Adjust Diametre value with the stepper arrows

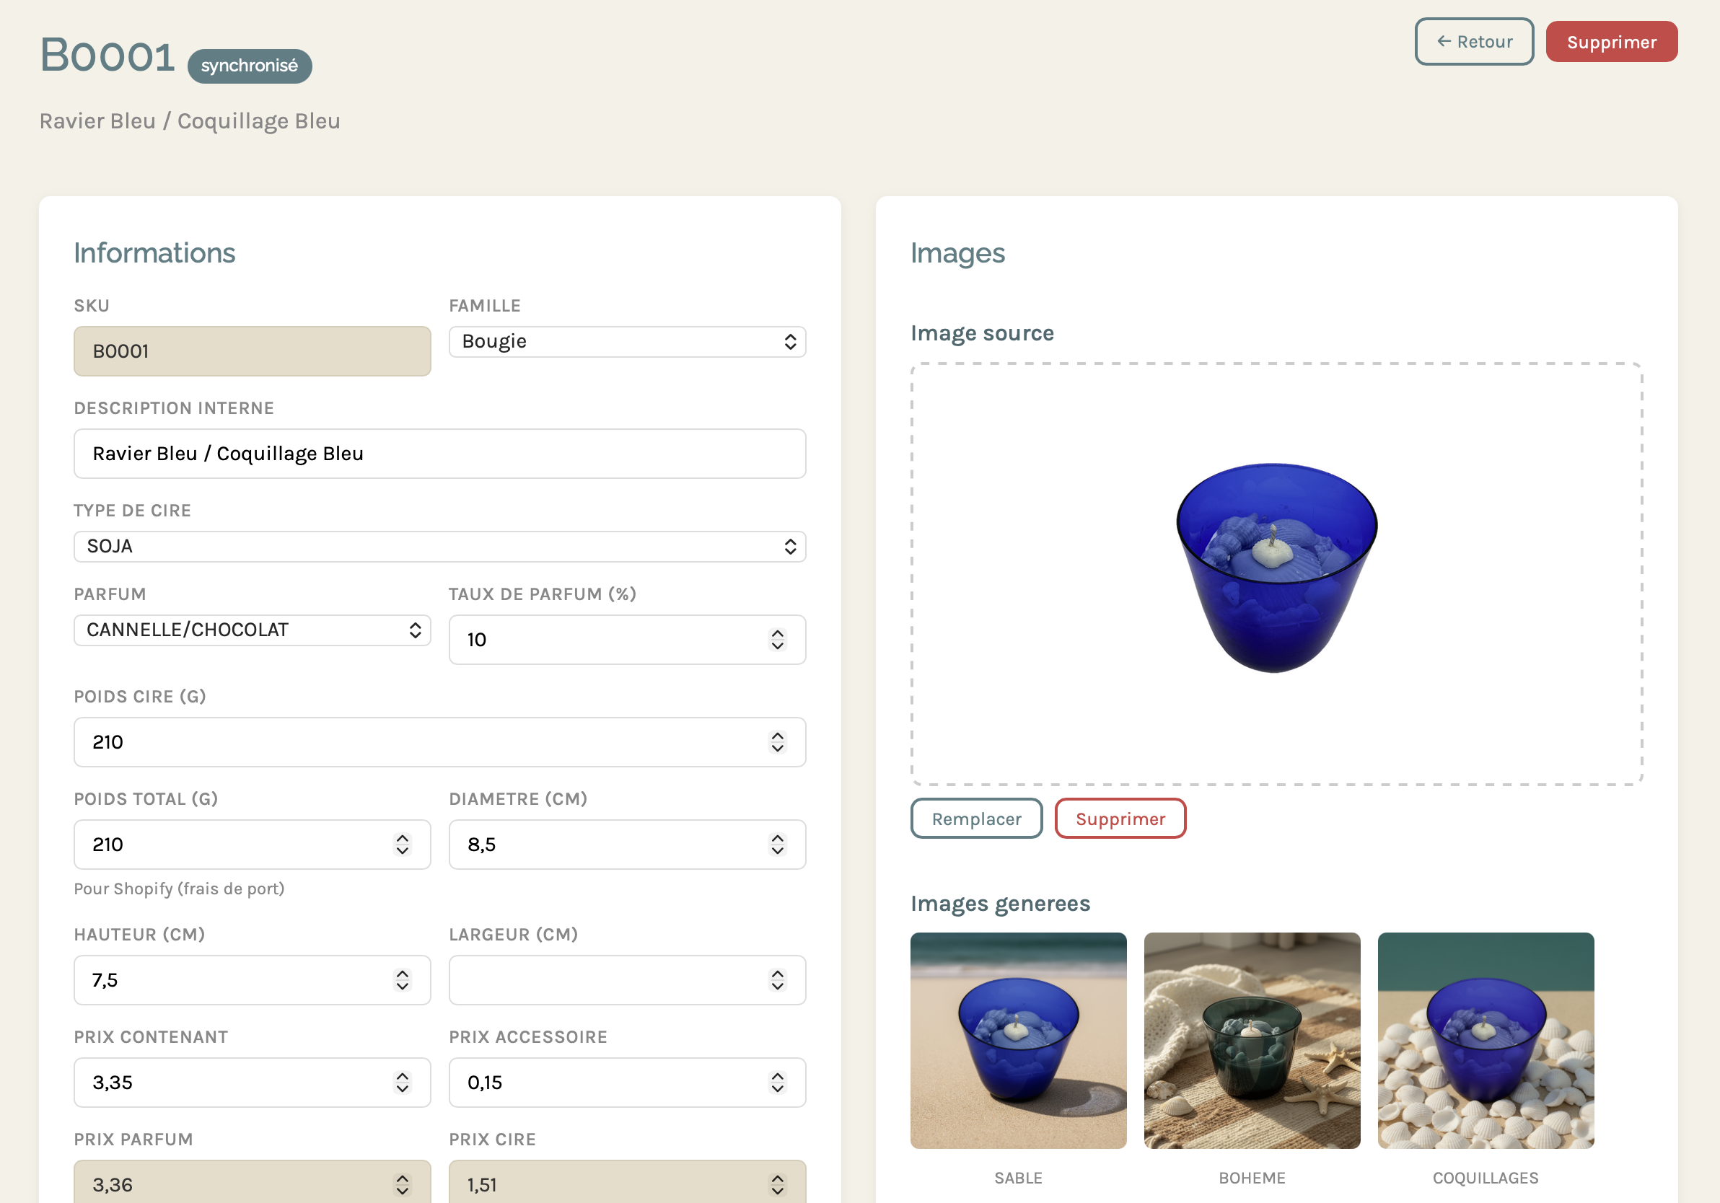[778, 845]
